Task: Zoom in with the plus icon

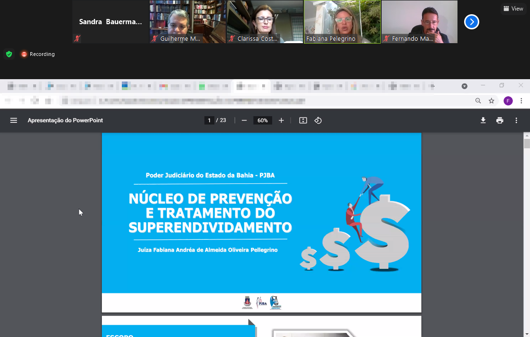Action: [281, 120]
